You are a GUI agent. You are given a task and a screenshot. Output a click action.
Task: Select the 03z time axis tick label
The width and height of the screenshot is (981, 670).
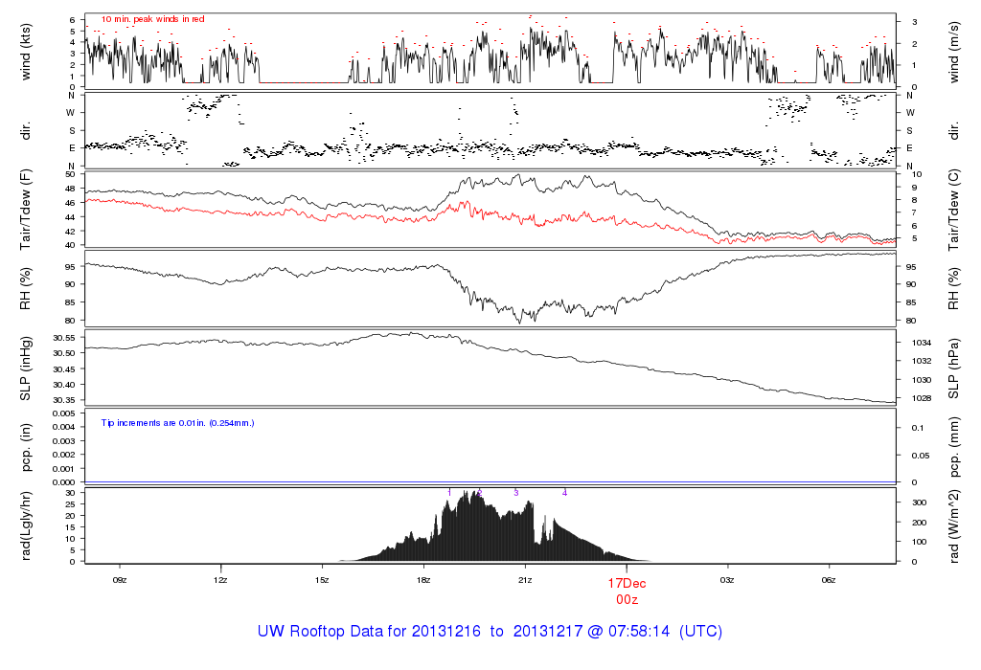click(x=727, y=579)
